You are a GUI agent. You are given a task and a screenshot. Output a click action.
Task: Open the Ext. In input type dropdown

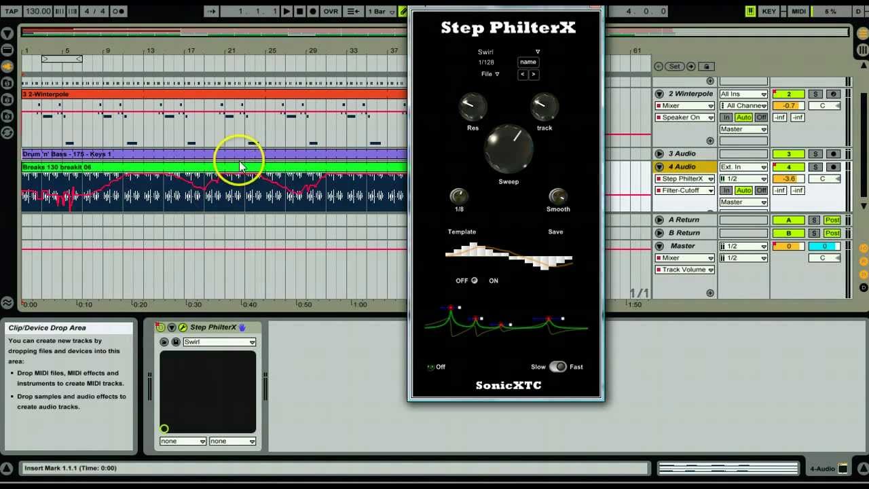(743, 167)
